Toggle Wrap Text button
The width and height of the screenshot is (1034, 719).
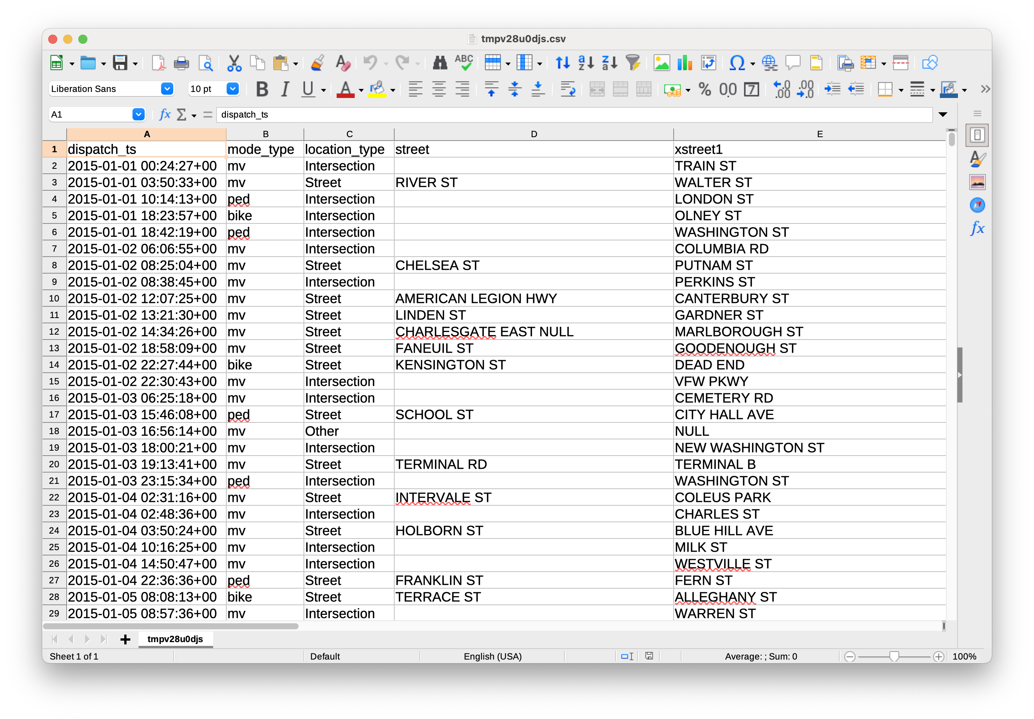pyautogui.click(x=567, y=89)
